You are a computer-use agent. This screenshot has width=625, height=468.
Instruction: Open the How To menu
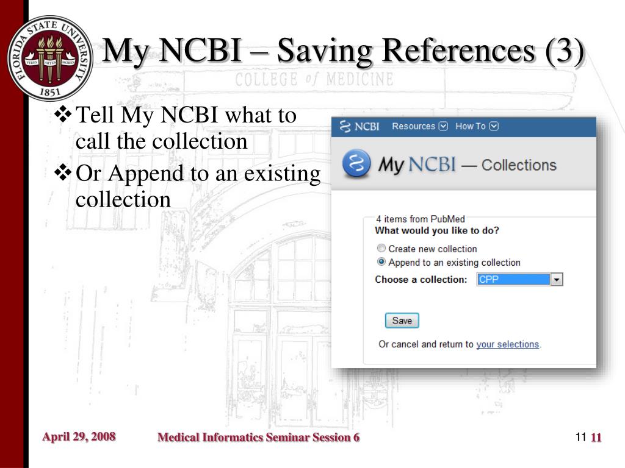coord(477,126)
